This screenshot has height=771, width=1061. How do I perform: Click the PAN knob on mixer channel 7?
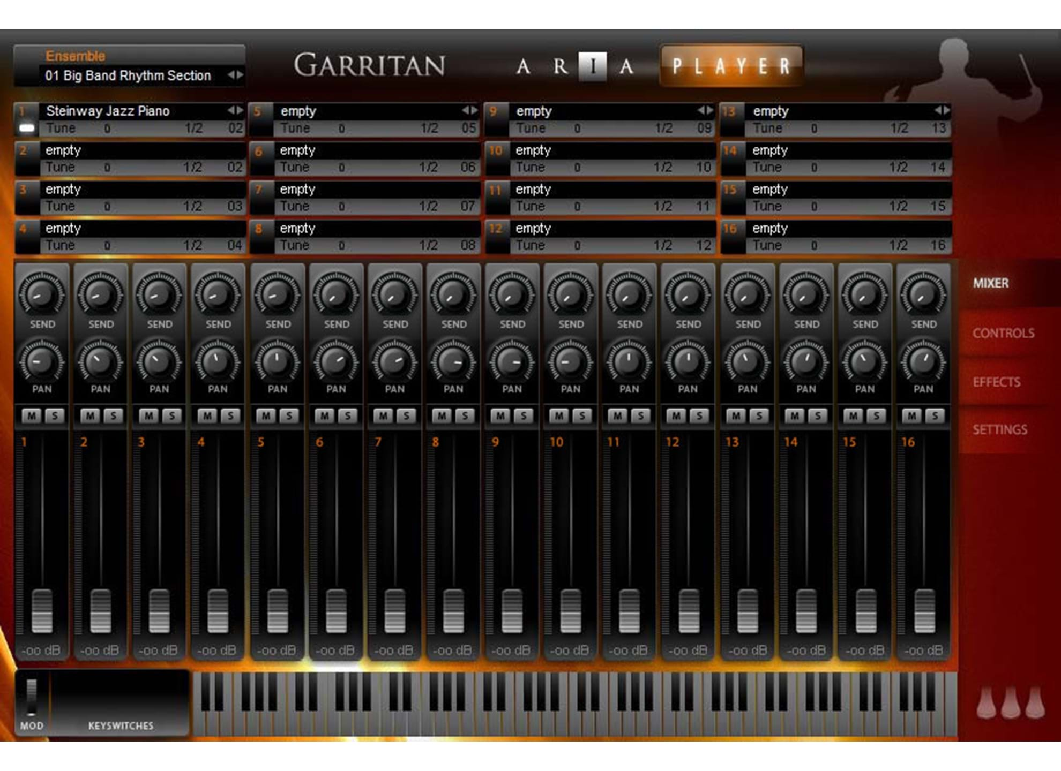[394, 362]
